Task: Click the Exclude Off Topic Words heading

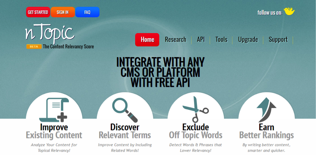Action: [x=196, y=131]
